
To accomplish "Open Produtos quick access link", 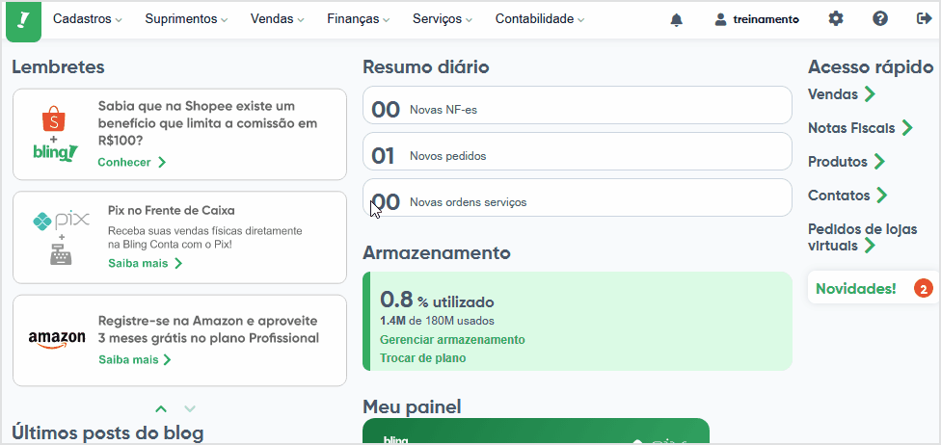I will click(x=838, y=161).
